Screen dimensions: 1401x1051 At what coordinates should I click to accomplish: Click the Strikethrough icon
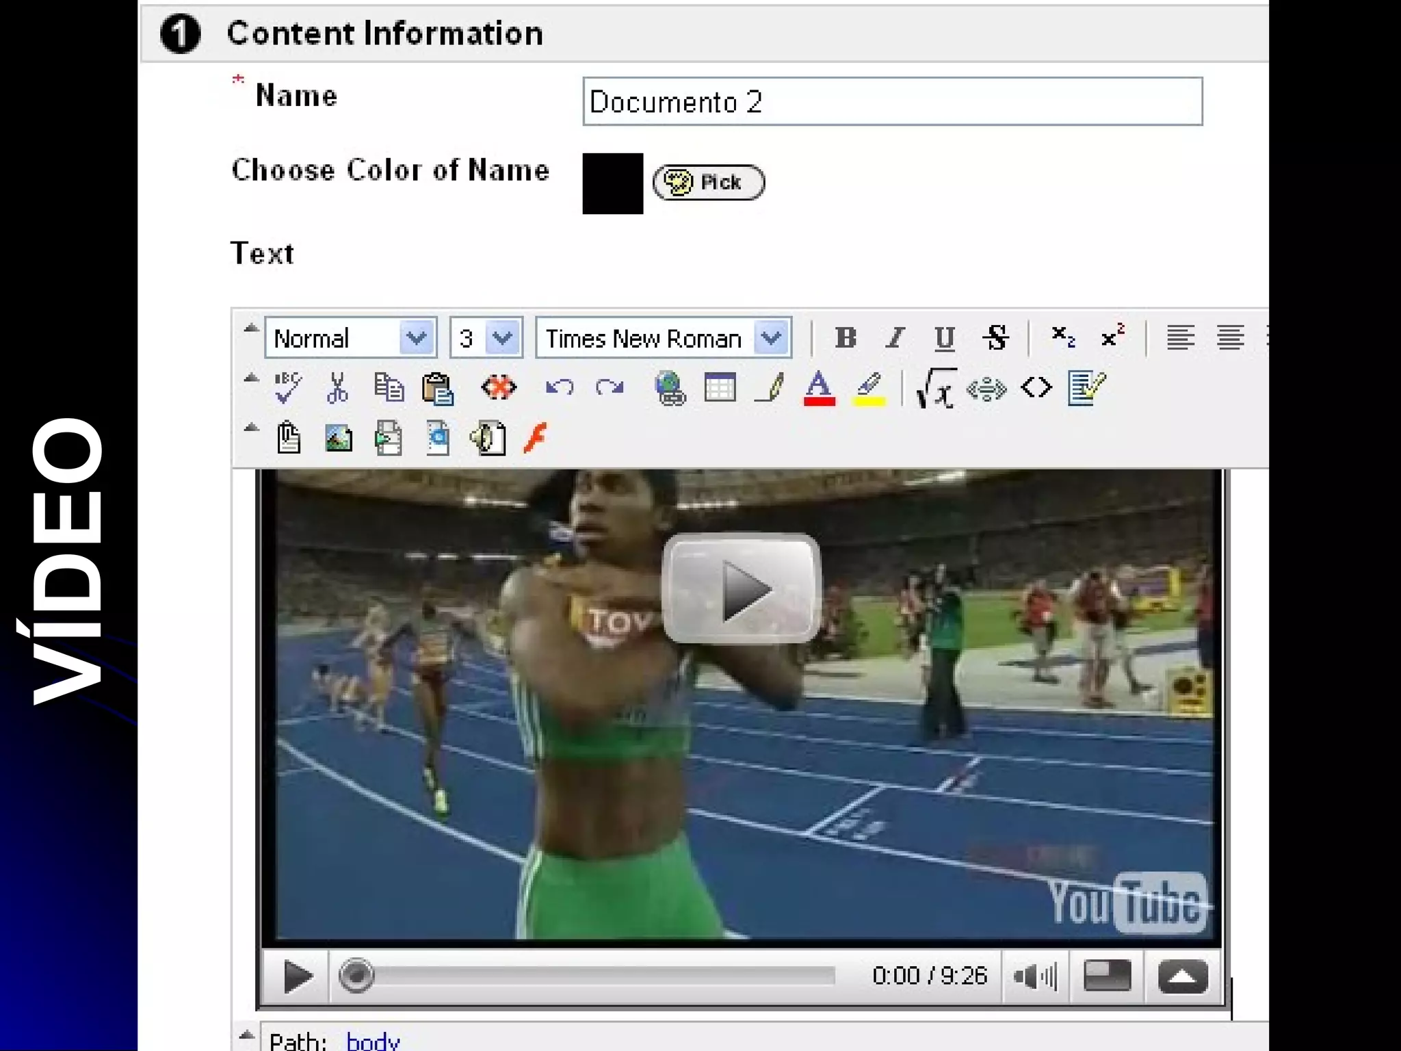tap(995, 337)
